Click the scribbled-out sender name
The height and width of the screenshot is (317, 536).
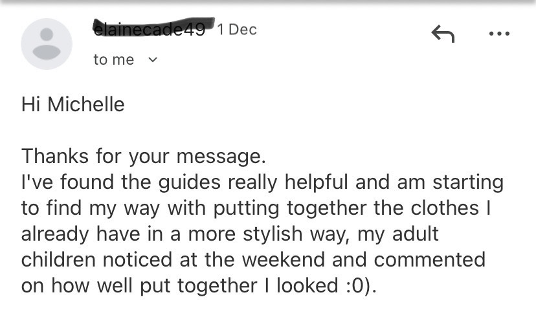pos(150,28)
